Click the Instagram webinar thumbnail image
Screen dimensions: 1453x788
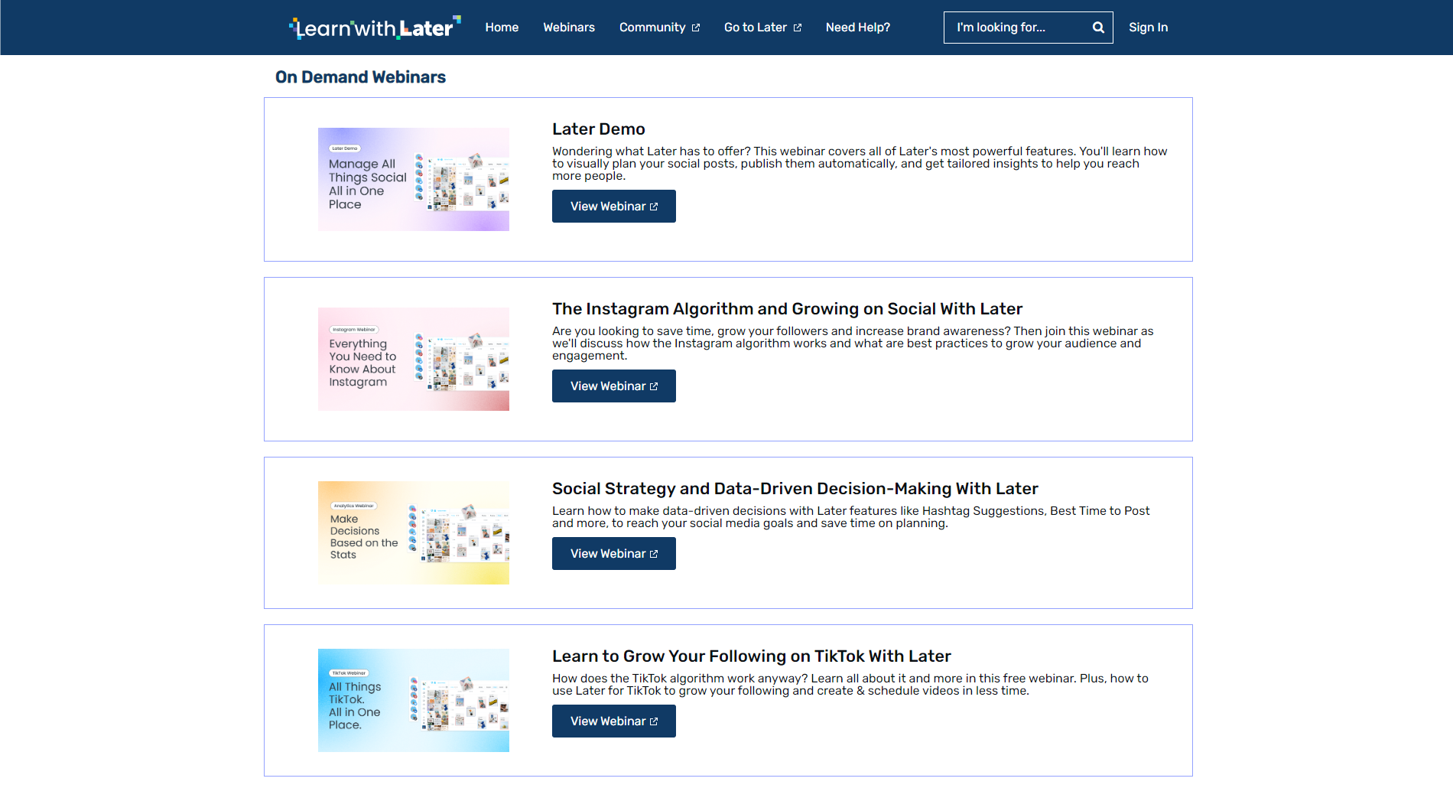tap(413, 359)
